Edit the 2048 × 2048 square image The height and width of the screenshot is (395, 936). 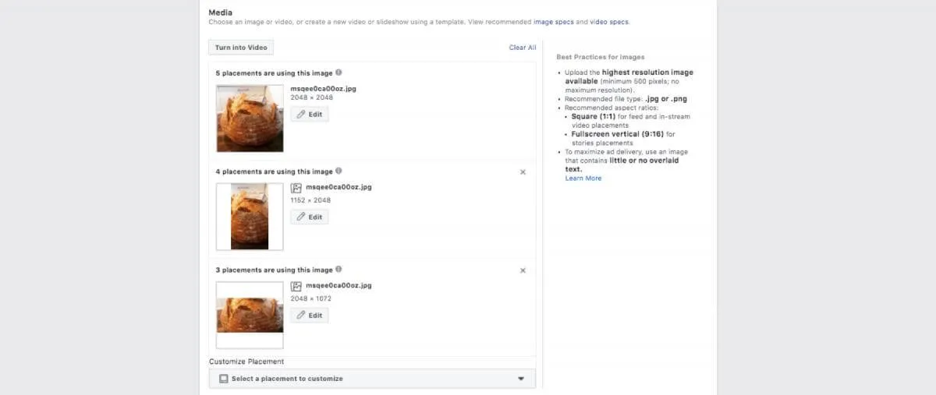coord(310,115)
